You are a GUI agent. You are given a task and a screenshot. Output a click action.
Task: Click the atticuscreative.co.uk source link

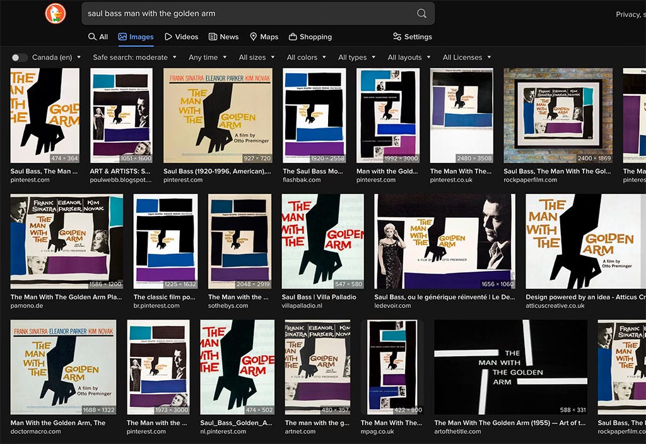pos(555,306)
